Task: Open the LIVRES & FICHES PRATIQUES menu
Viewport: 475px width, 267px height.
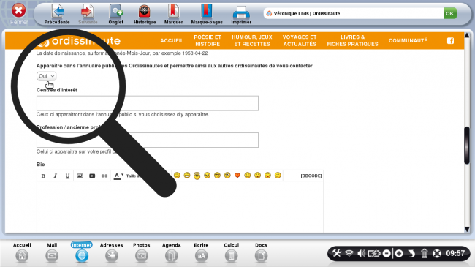Action: click(x=353, y=41)
